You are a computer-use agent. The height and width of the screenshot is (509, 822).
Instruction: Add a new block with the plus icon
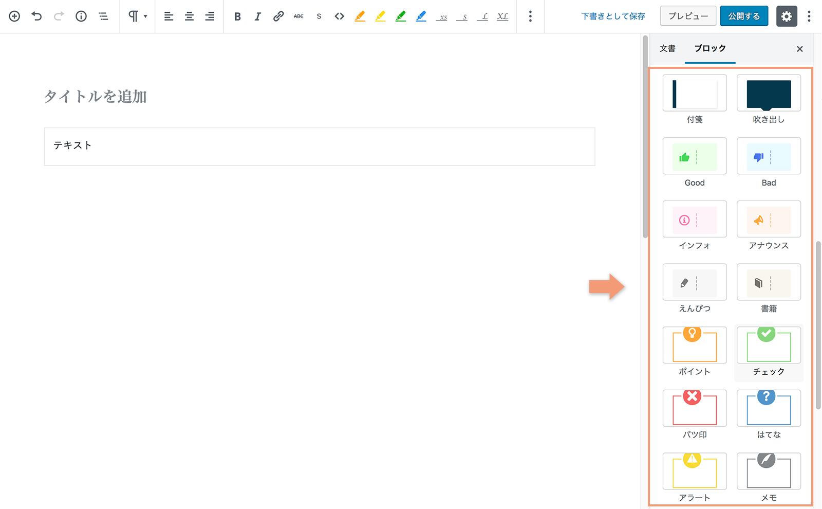pyautogui.click(x=14, y=16)
